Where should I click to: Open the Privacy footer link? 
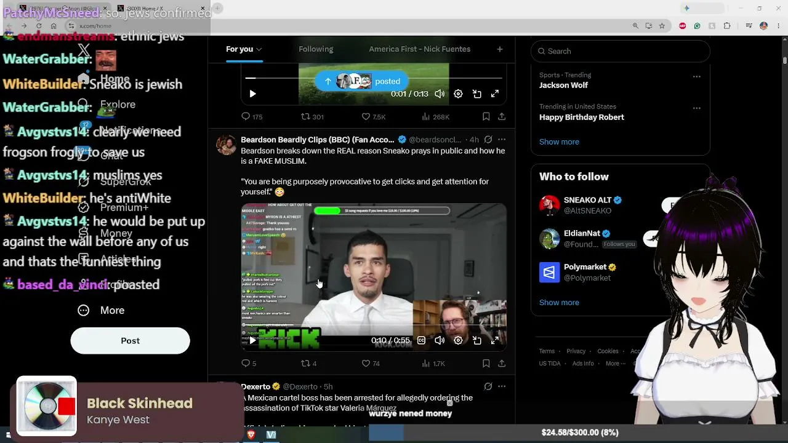(576, 351)
